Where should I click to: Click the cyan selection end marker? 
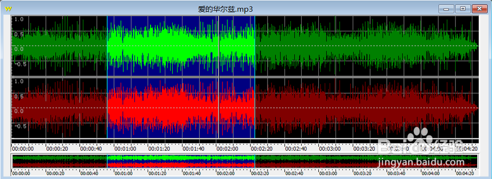click(255, 77)
